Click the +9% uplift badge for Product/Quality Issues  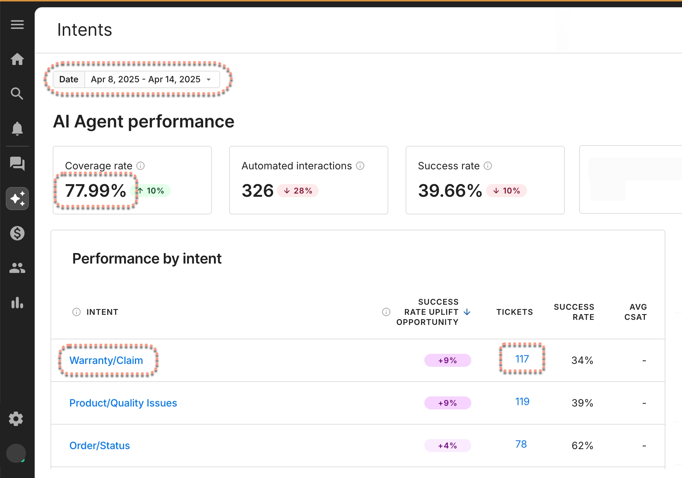point(448,403)
